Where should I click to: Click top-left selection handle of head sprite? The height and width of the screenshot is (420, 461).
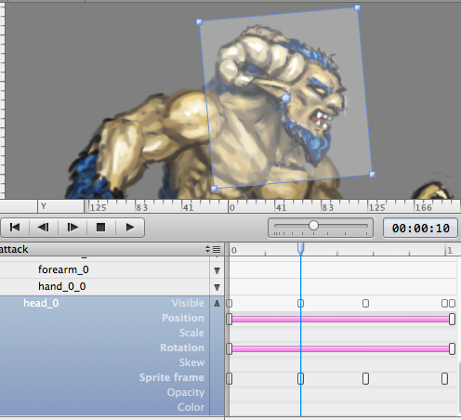(199, 22)
